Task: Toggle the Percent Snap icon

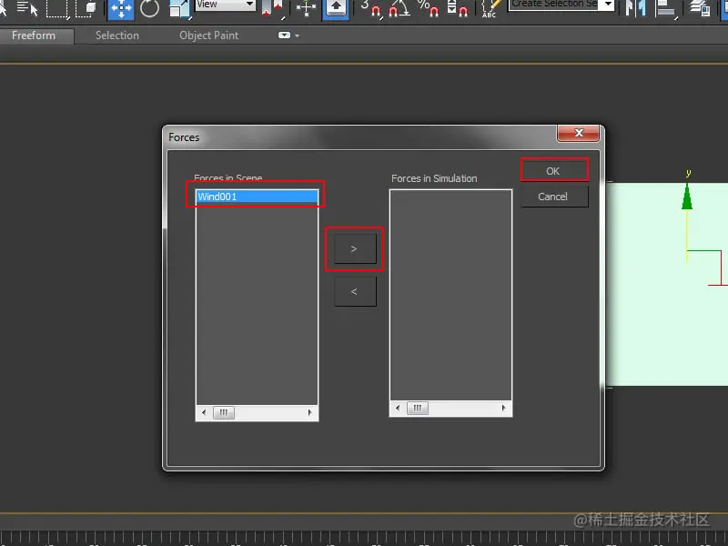Action: coord(428,8)
